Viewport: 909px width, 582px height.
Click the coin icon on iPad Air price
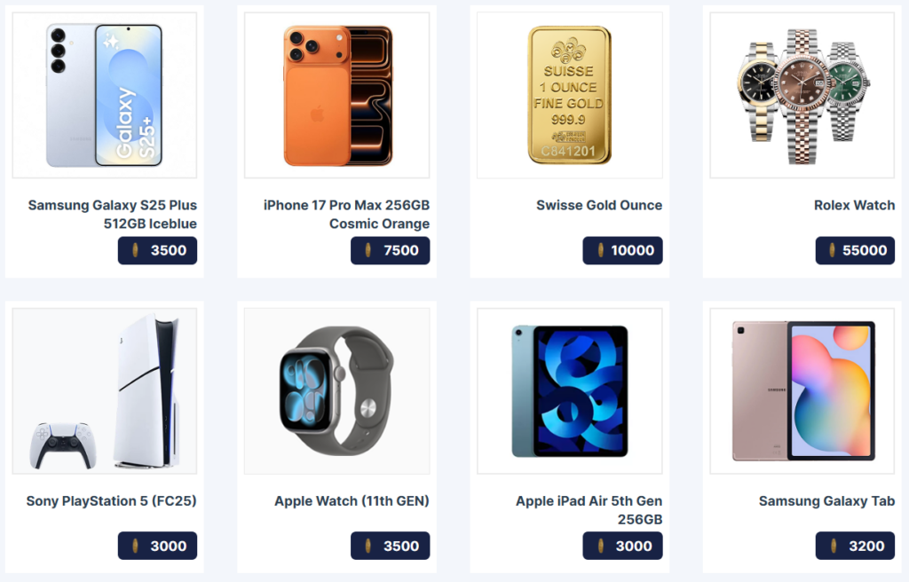coord(601,546)
